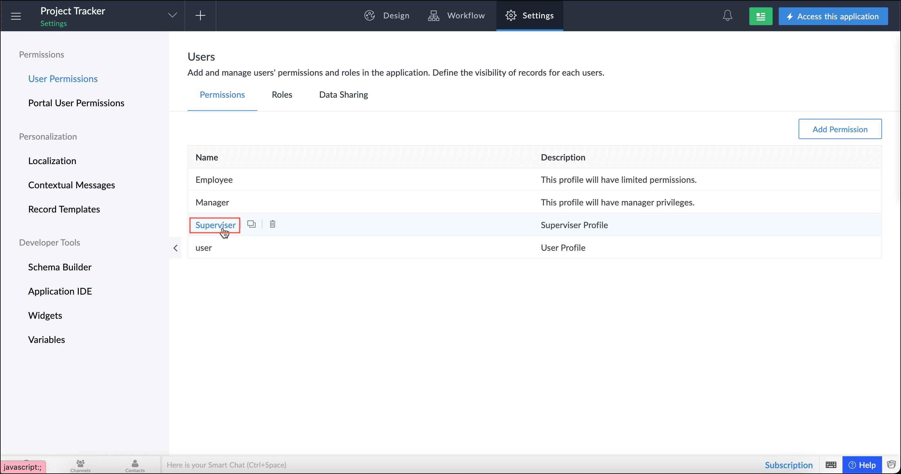Open the Design palette icon
This screenshot has width=901, height=474.
[370, 15]
